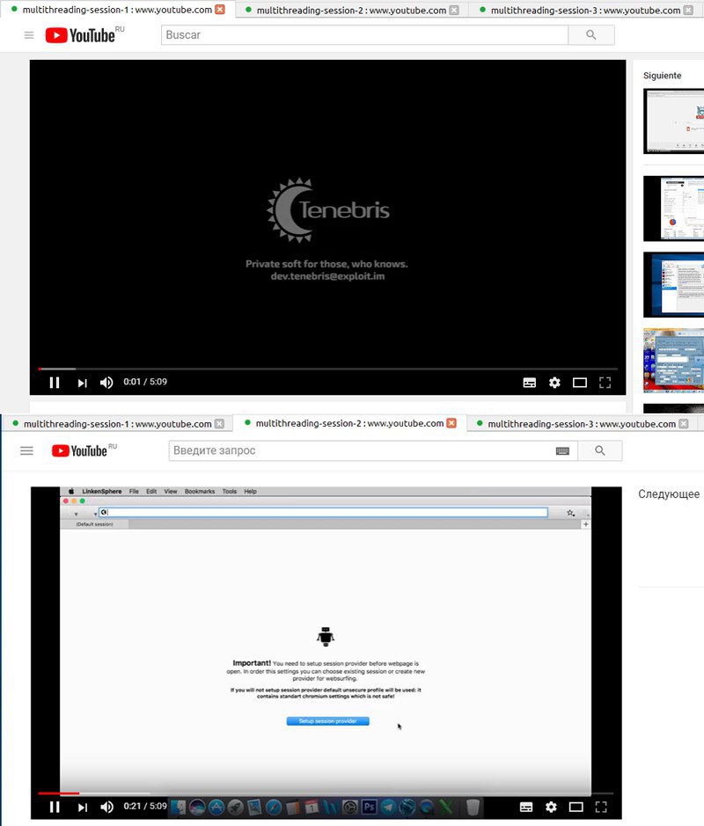This screenshot has width=704, height=826.
Task: Open Help menu in LinkenSphere video
Action: pos(250,492)
